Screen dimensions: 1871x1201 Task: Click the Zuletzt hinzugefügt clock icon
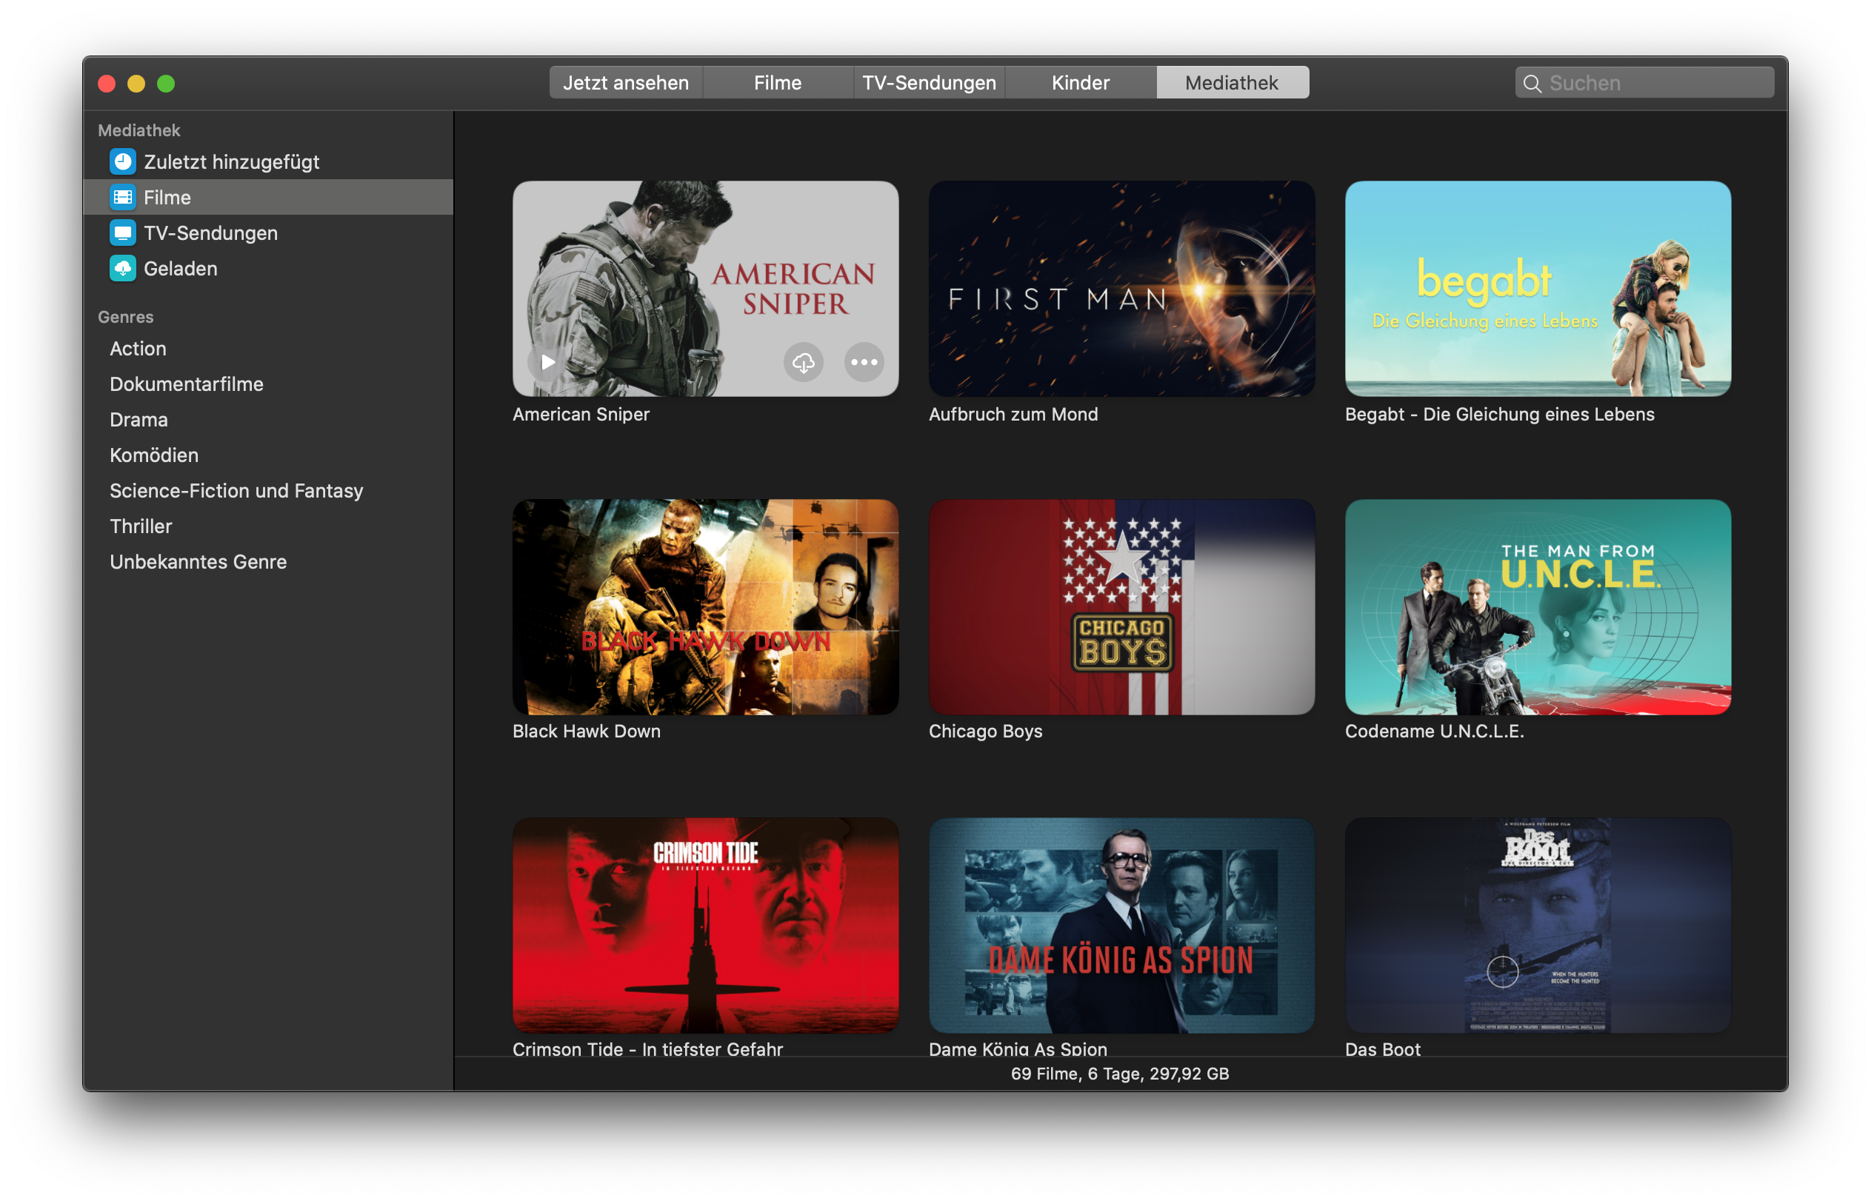(x=122, y=161)
